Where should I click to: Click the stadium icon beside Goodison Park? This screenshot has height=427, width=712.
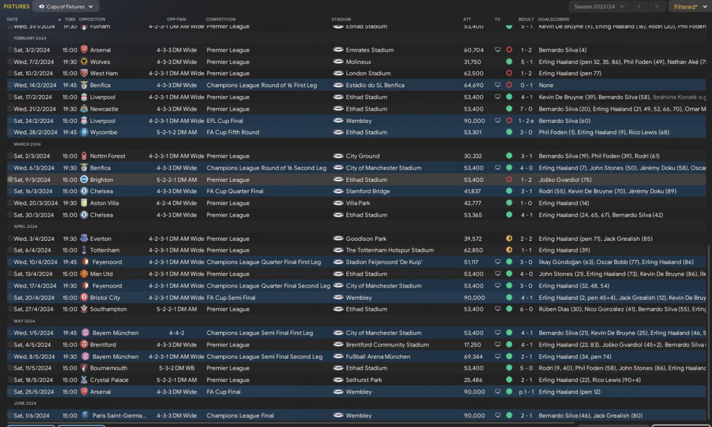338,239
